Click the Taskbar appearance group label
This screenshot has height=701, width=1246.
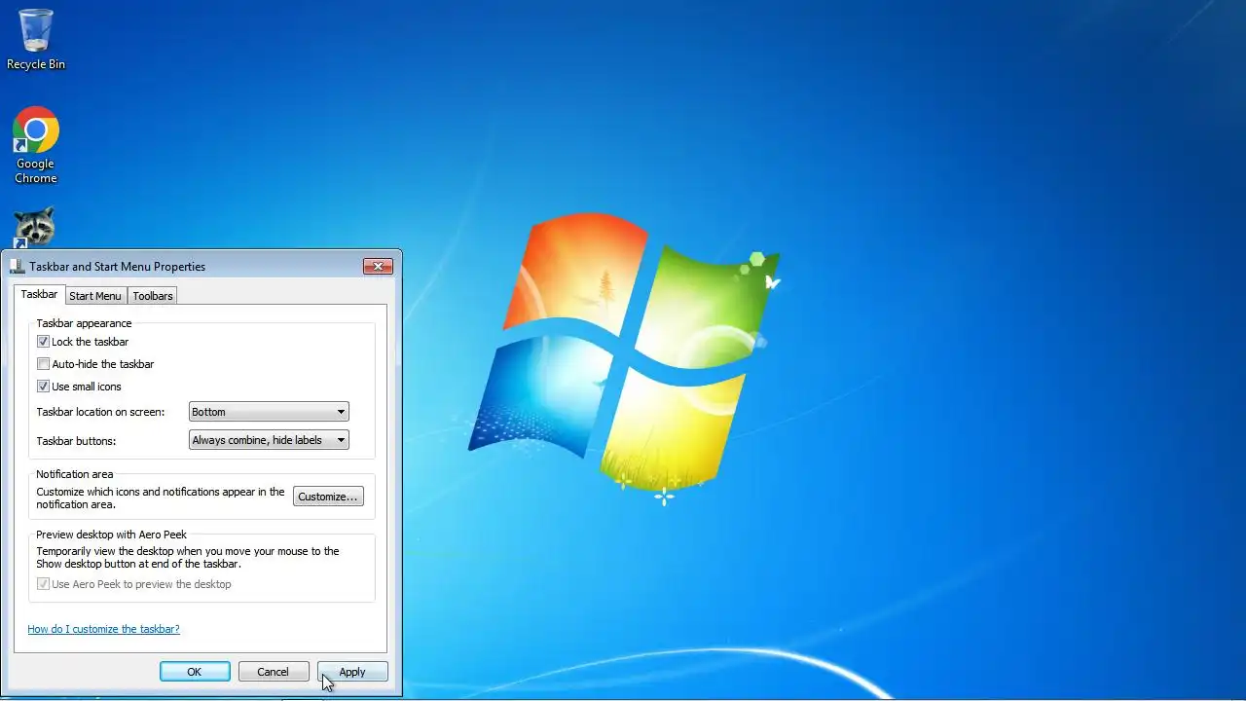(84, 323)
